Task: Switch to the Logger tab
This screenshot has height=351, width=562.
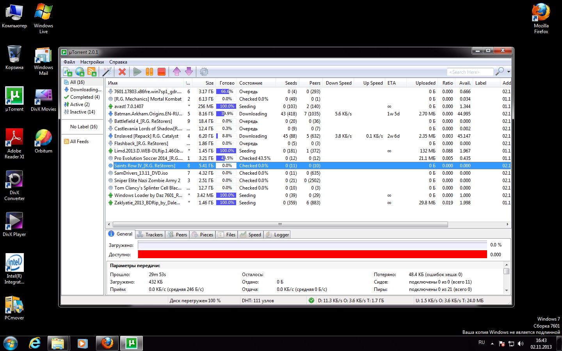Action: (277, 234)
